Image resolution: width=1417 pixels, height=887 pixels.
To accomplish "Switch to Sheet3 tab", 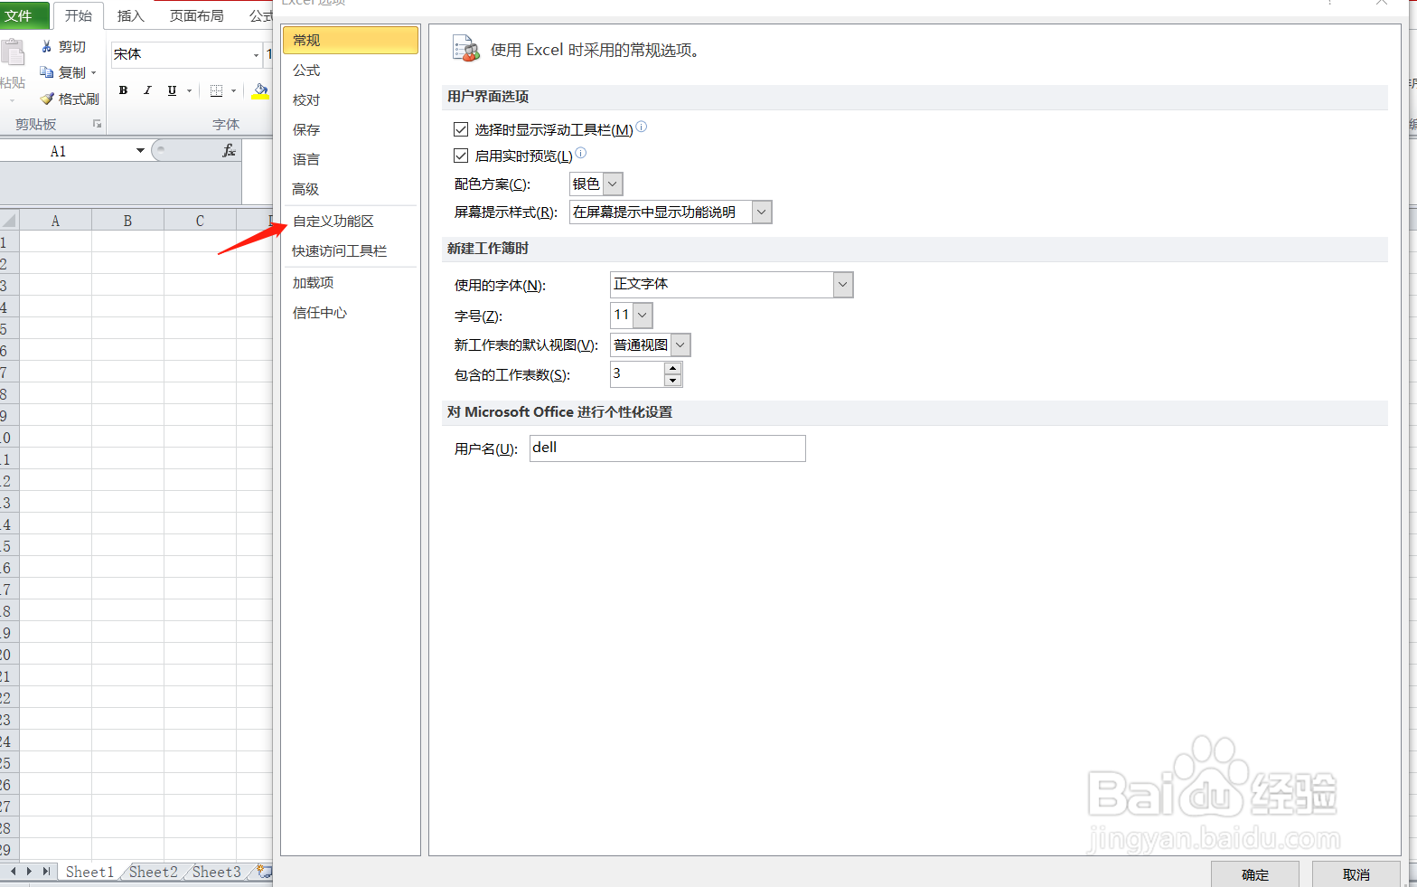I will tap(217, 872).
